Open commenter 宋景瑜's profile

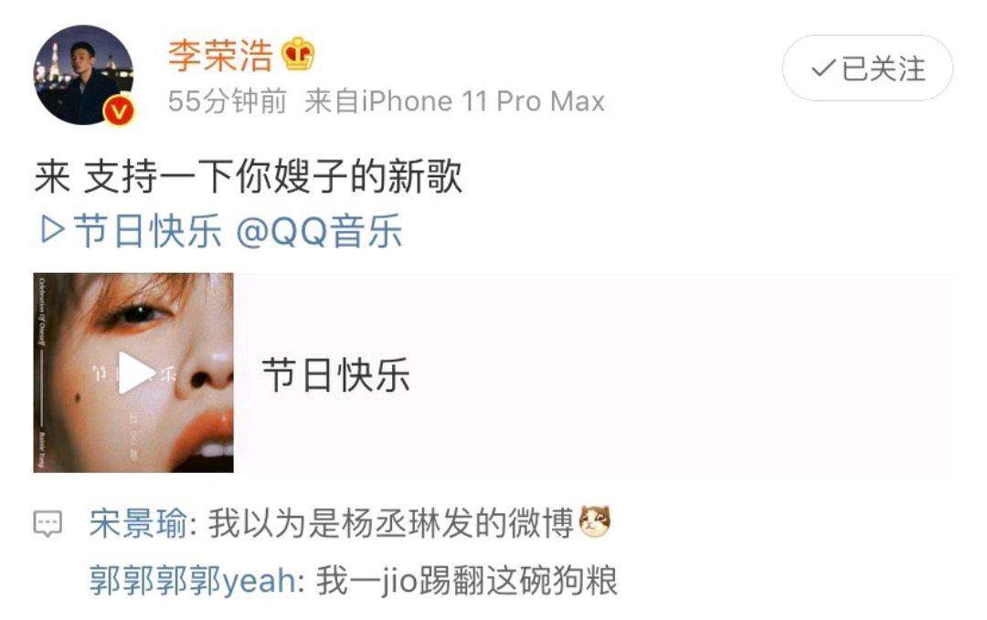(x=138, y=523)
